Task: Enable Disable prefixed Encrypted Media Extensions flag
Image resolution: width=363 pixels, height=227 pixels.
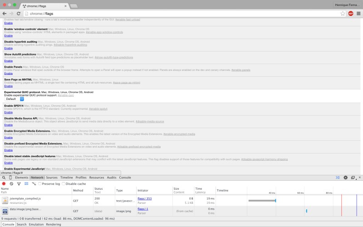Action: pyautogui.click(x=8, y=150)
